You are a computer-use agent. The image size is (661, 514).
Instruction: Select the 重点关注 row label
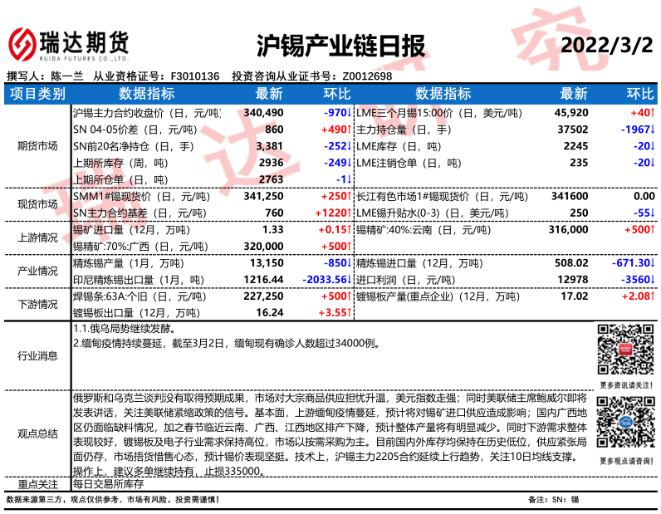click(x=37, y=483)
